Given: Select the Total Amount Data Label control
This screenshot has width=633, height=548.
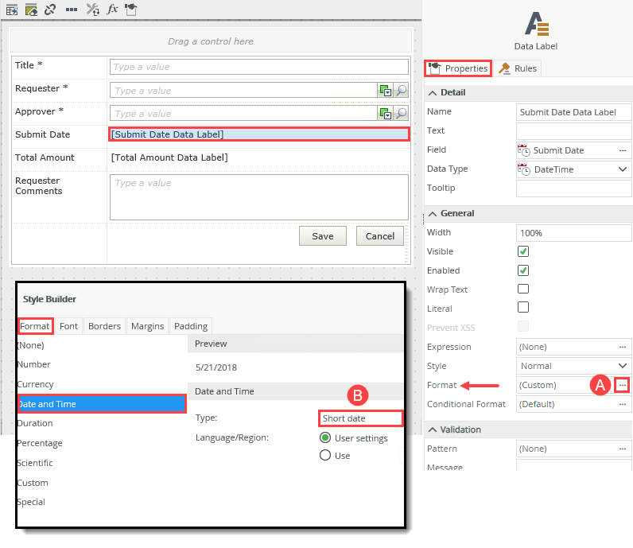Looking at the screenshot, I should pos(169,157).
